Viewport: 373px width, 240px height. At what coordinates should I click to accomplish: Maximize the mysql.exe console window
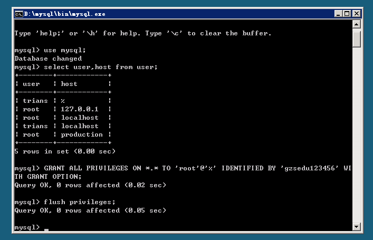pyautogui.click(x=346, y=14)
